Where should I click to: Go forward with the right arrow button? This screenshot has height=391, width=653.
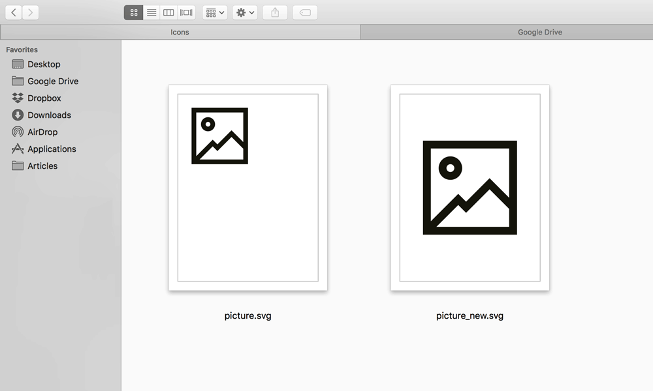[x=31, y=12]
